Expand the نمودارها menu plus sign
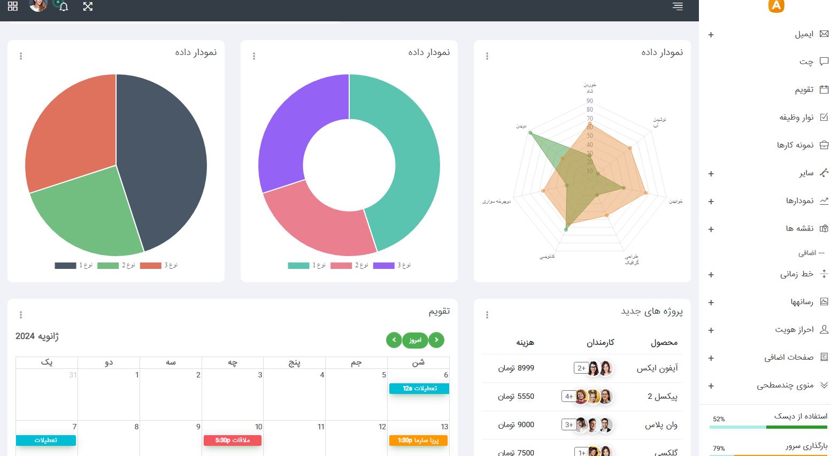Image resolution: width=831 pixels, height=456 pixels. point(711,202)
